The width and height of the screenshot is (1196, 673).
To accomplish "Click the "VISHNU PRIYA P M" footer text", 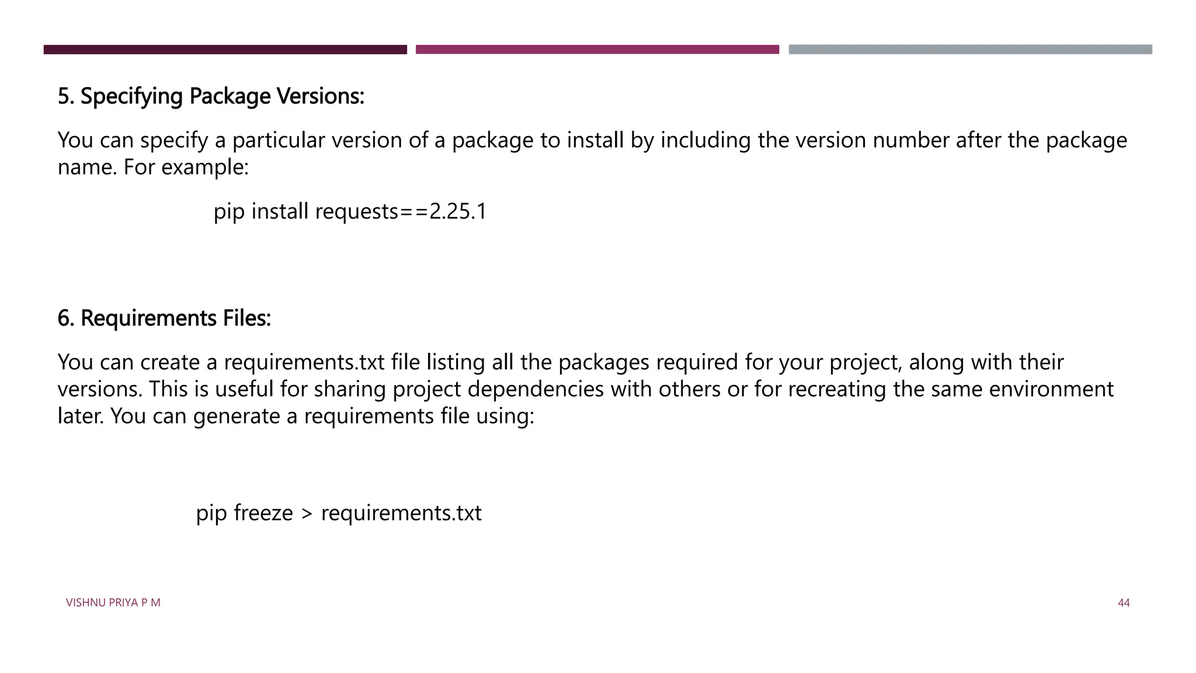I will [113, 602].
